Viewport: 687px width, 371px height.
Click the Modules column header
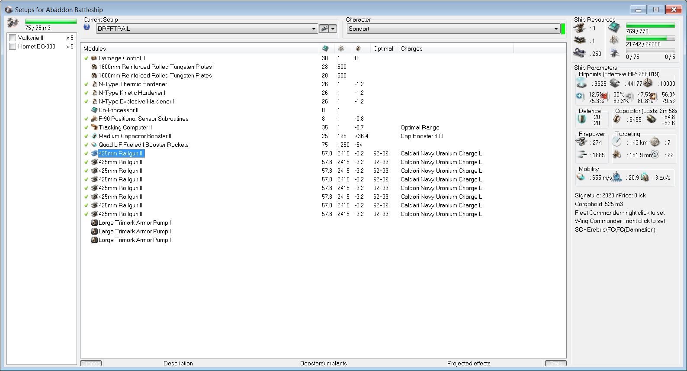[200, 48]
